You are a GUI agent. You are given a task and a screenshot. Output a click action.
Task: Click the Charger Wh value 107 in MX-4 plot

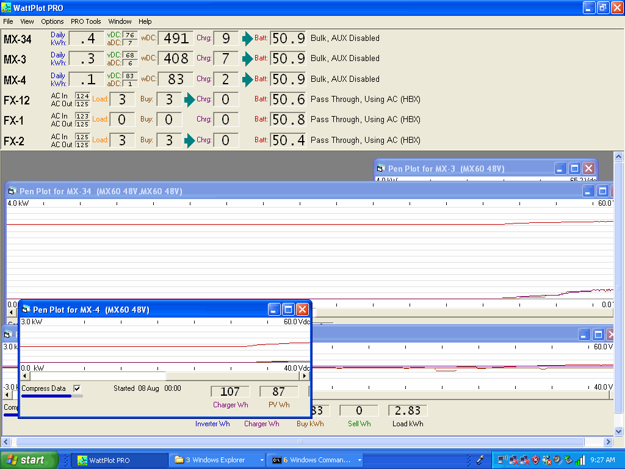point(230,391)
